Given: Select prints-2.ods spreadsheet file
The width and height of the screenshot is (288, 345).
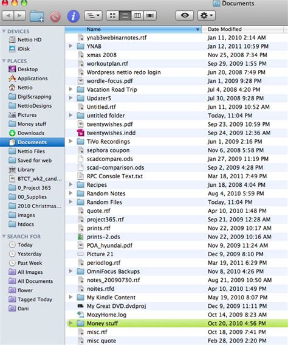Looking at the screenshot, I should (103, 237).
